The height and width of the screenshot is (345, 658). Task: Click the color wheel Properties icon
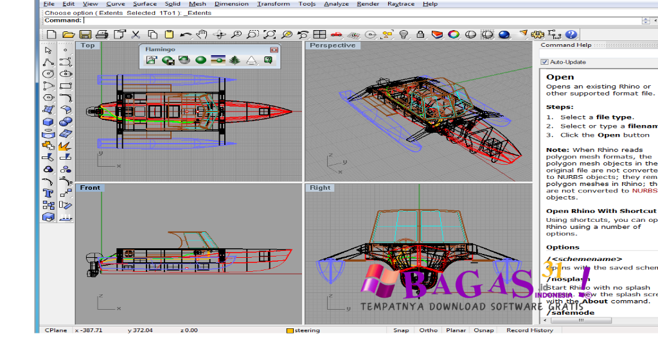click(x=454, y=35)
